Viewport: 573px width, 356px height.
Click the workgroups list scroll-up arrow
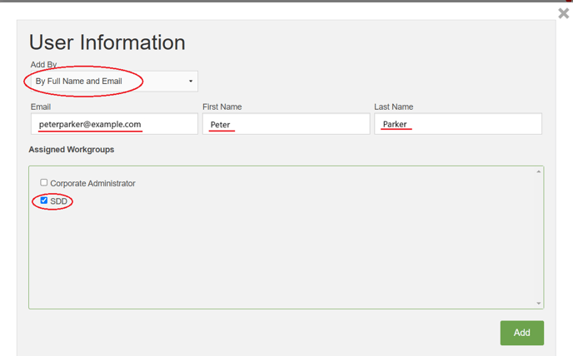[539, 171]
